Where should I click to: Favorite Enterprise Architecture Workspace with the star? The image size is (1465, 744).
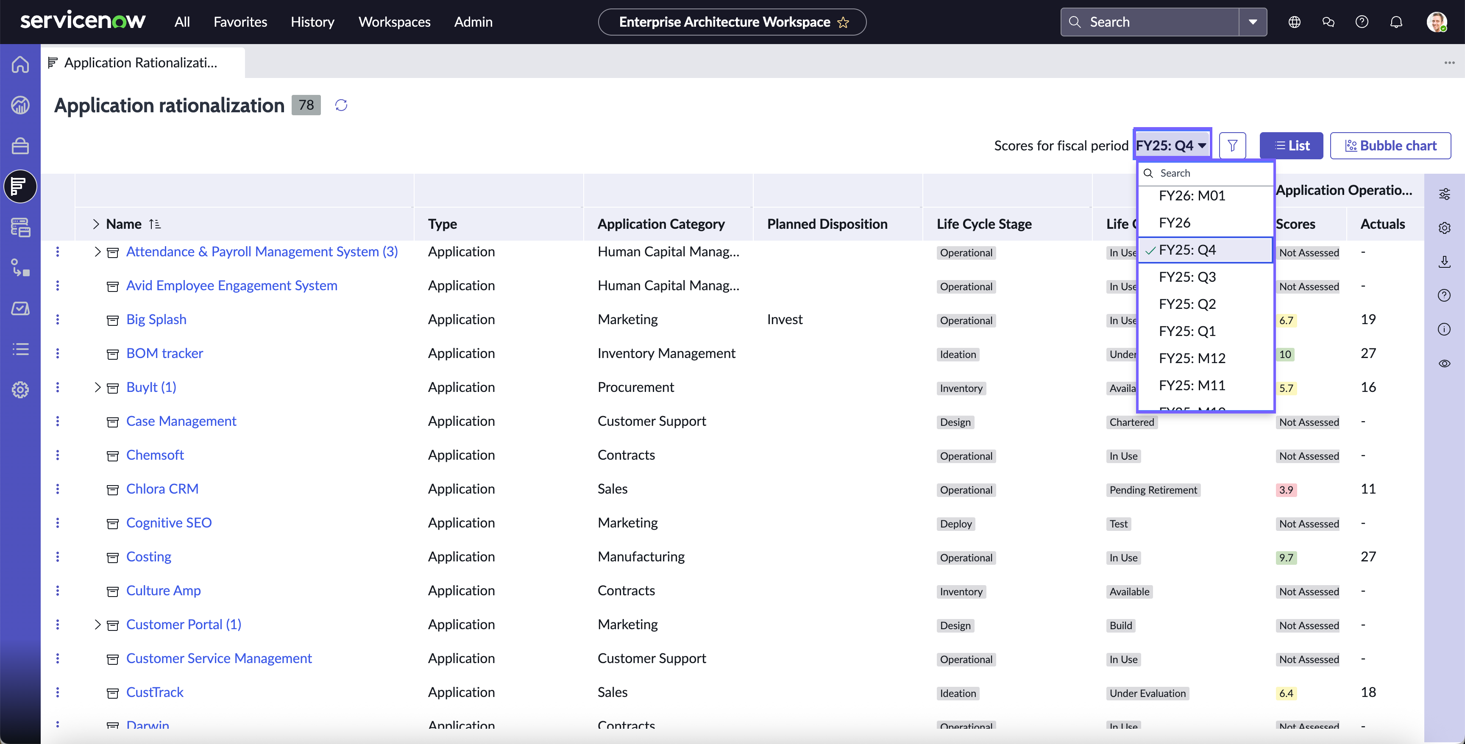(844, 22)
